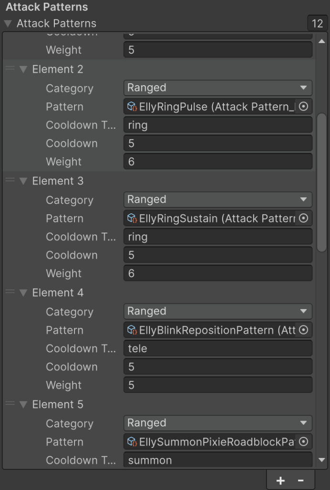The height and width of the screenshot is (490, 330).
Task: Collapse Element 5 foldout
Action: point(23,405)
